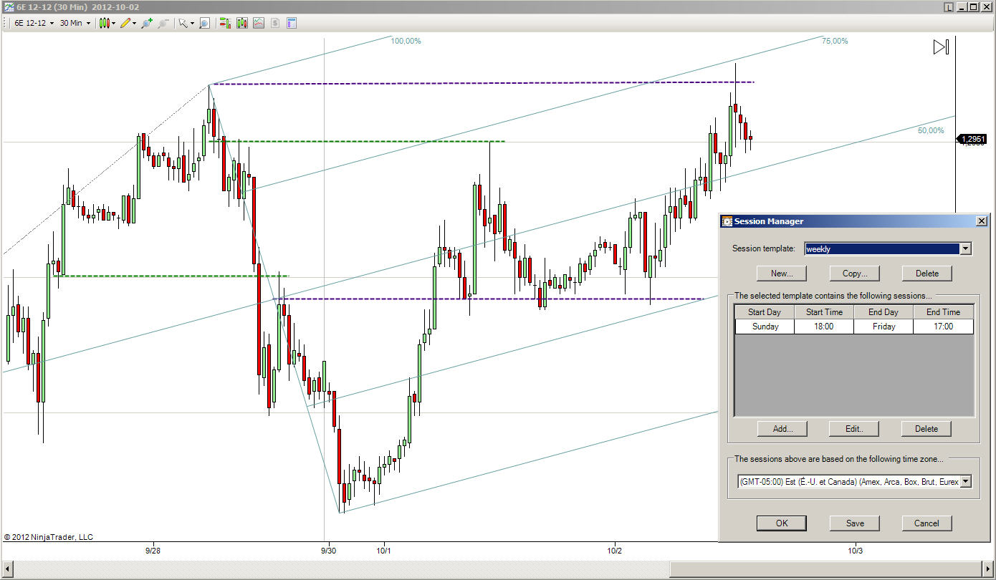
Task: Click the zoom in magnifier icon
Action: coord(147,23)
